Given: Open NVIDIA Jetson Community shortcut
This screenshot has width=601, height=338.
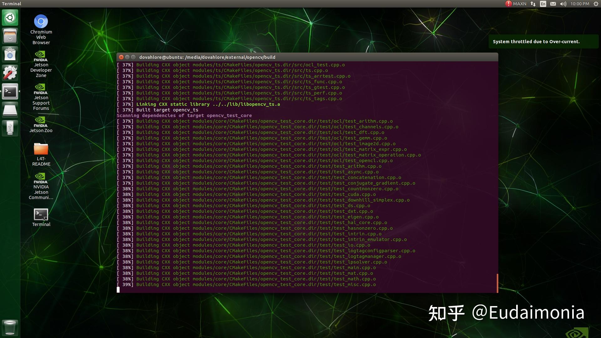Looking at the screenshot, I should (x=41, y=178).
